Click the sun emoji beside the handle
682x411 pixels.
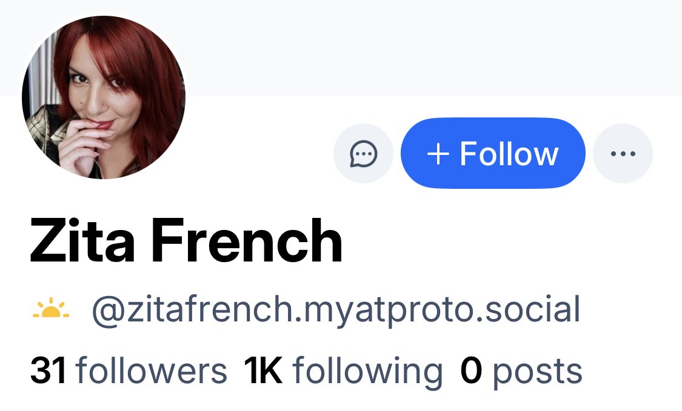pos(51,310)
